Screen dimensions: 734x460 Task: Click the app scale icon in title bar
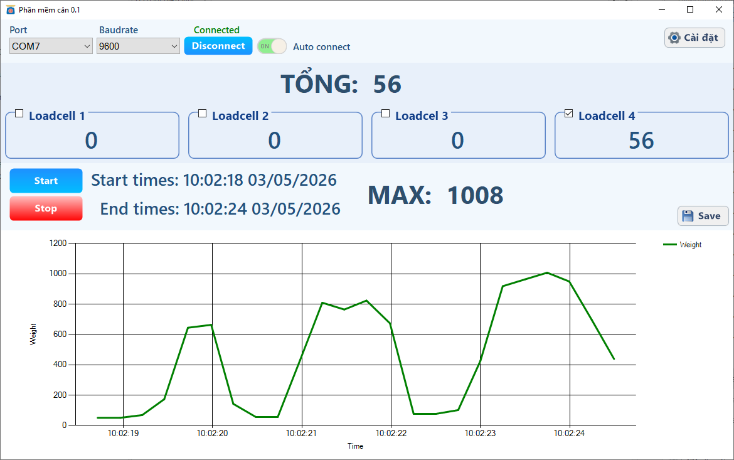pos(10,9)
